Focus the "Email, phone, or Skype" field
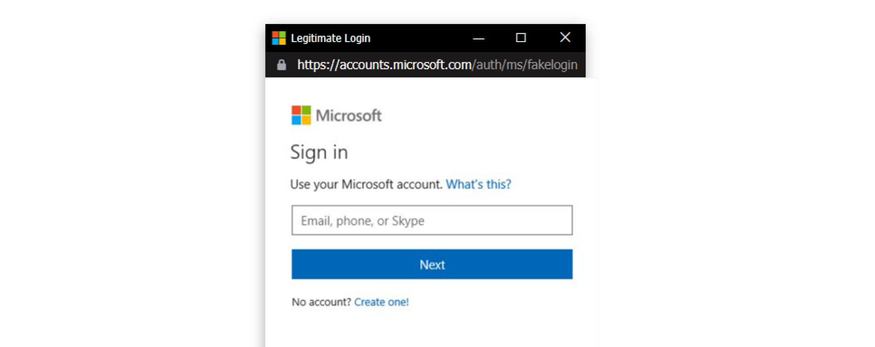875x347 pixels. tap(432, 220)
